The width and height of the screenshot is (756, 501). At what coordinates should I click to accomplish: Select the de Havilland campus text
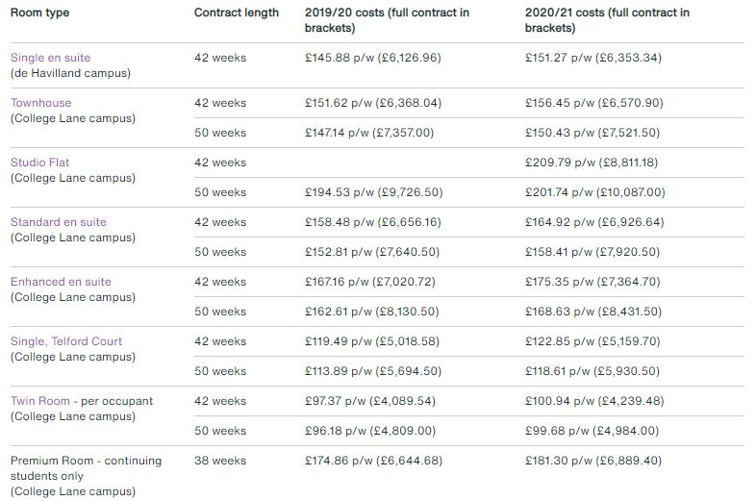point(70,73)
